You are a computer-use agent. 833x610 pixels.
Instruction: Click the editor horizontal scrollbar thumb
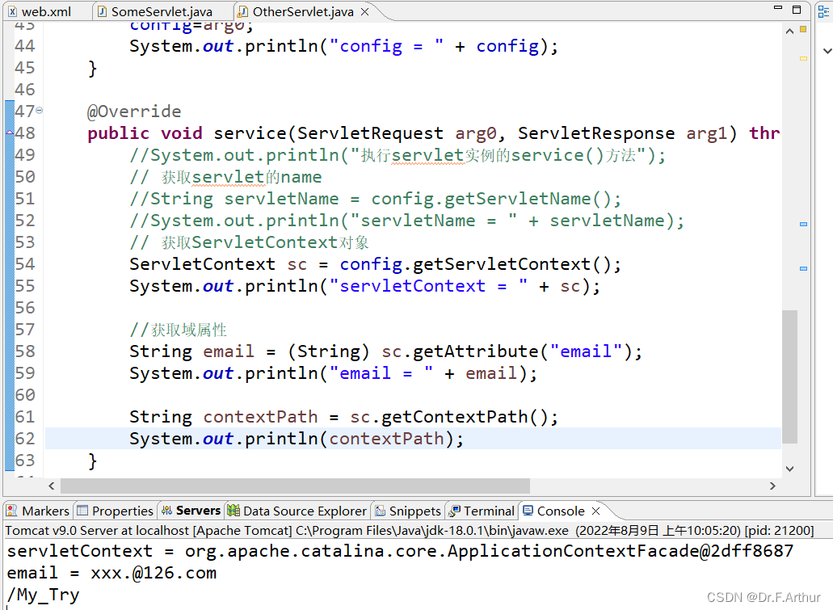pyautogui.click(x=295, y=486)
